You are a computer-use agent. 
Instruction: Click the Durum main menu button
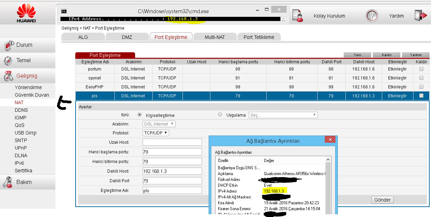[27, 45]
